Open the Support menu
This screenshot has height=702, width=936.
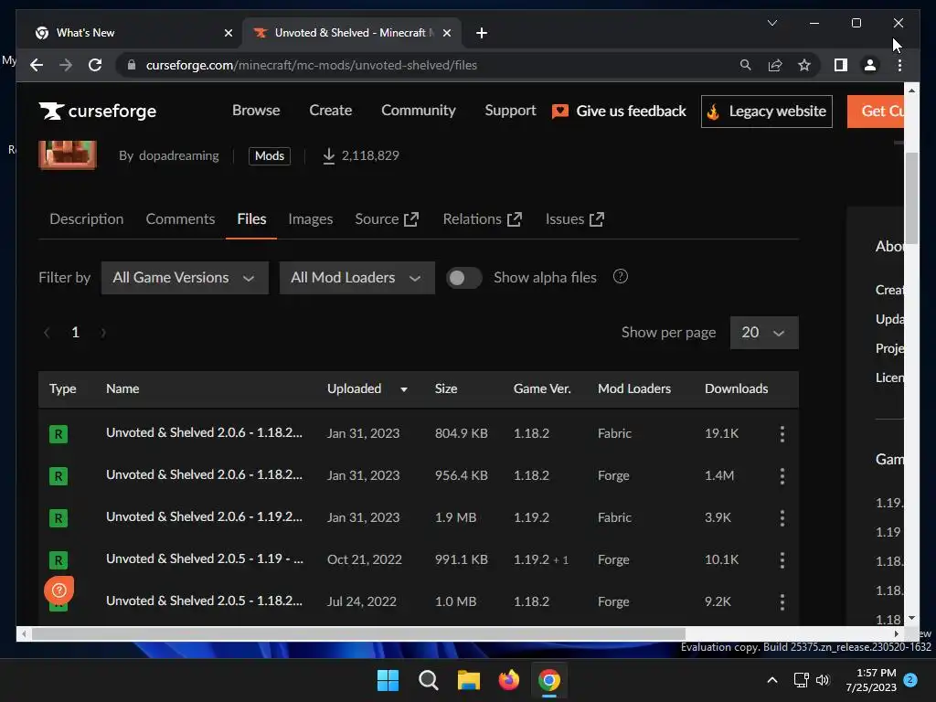click(510, 111)
